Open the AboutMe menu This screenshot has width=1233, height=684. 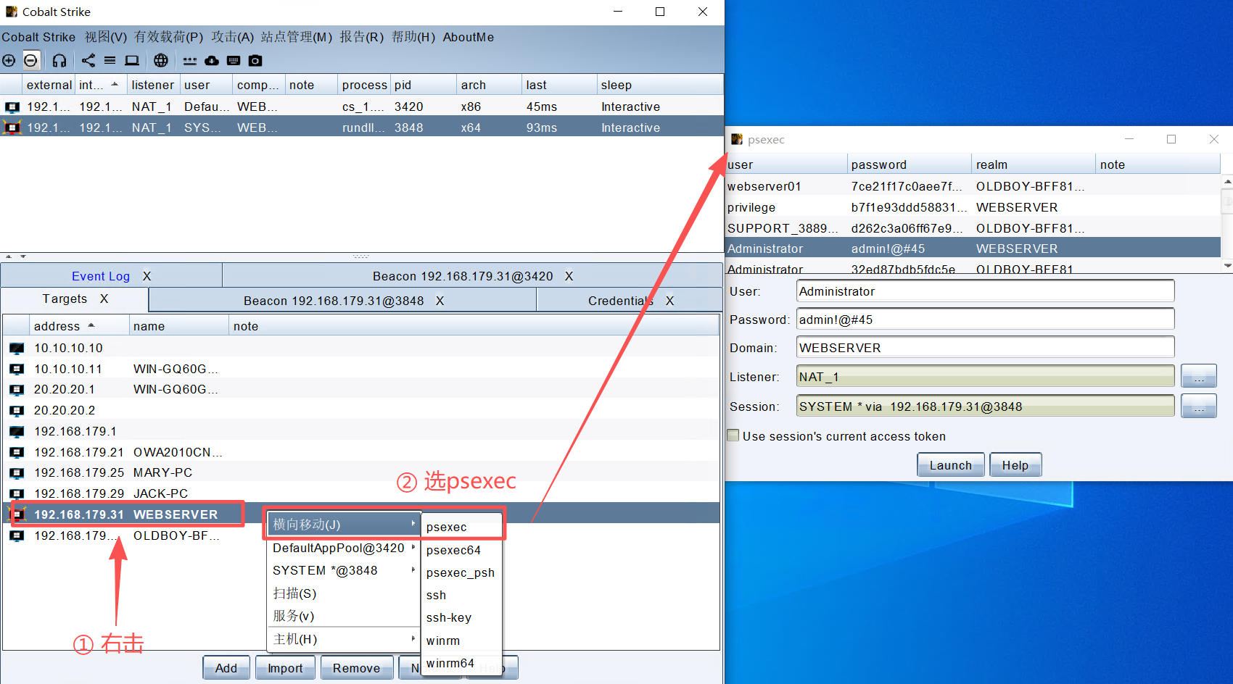[469, 37]
